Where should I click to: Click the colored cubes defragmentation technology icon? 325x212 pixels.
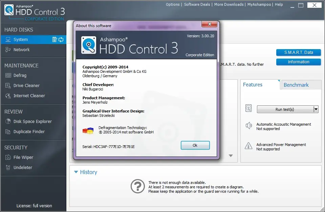[x=88, y=130]
